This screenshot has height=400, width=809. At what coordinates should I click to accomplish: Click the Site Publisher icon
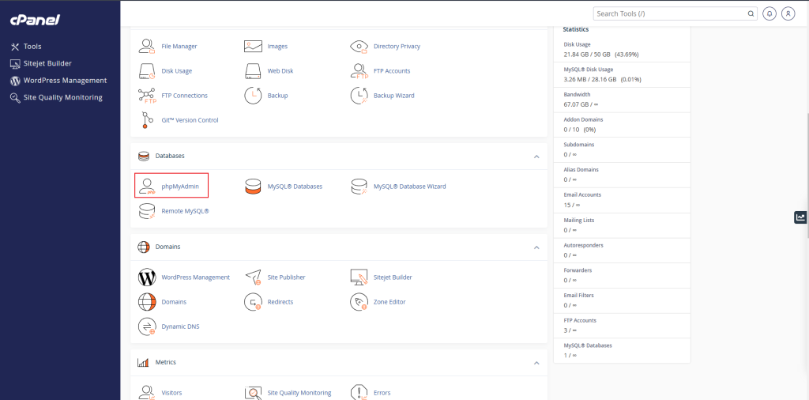(x=253, y=277)
